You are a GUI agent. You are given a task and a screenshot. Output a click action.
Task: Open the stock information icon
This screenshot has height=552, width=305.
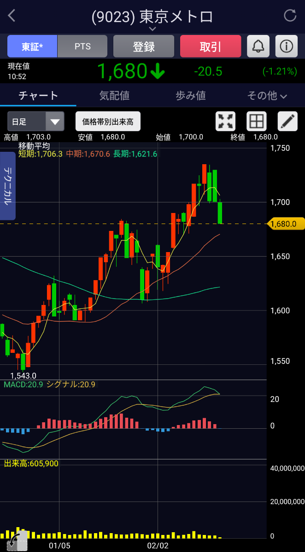coord(286,46)
